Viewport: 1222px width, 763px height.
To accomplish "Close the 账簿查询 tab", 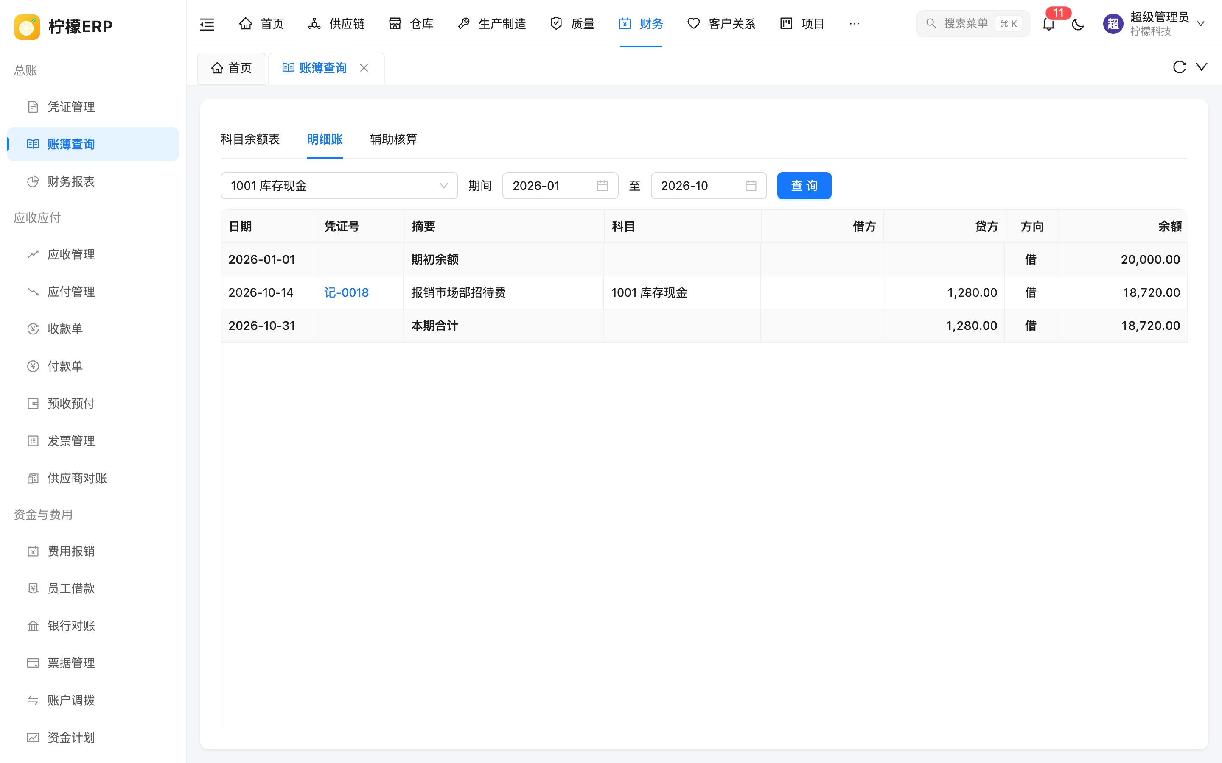I will pyautogui.click(x=364, y=68).
